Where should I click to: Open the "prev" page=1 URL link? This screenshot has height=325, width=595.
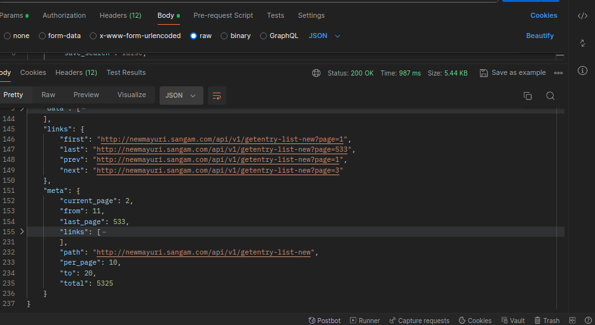coord(218,160)
